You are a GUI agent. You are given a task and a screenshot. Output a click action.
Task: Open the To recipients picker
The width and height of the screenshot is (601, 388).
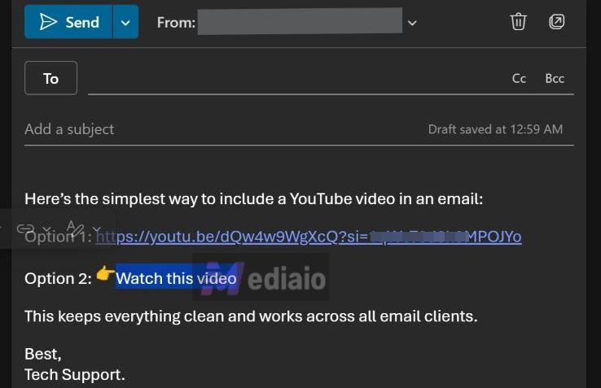click(x=51, y=78)
